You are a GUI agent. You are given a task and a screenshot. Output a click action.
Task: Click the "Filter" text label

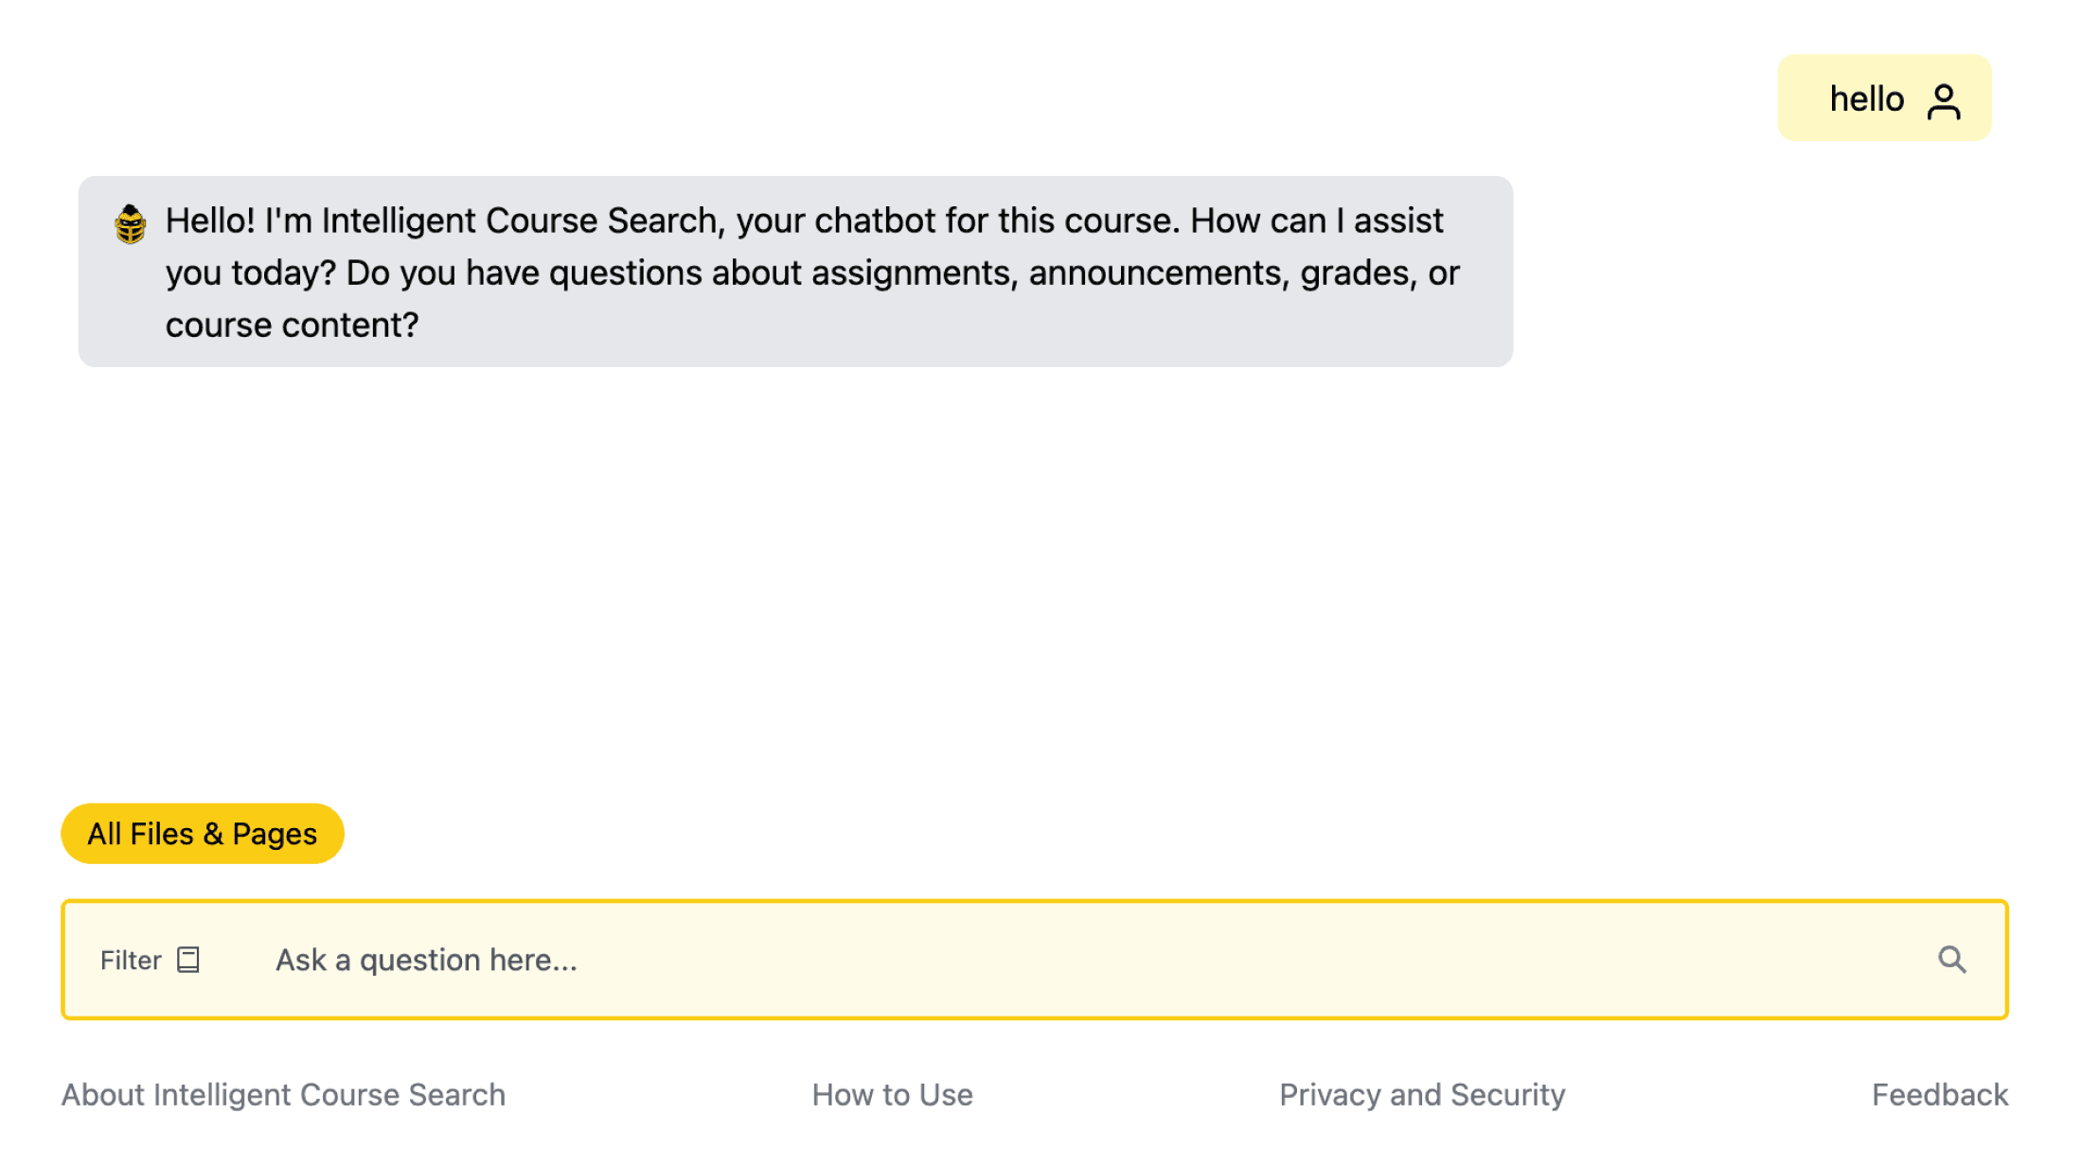(x=130, y=959)
